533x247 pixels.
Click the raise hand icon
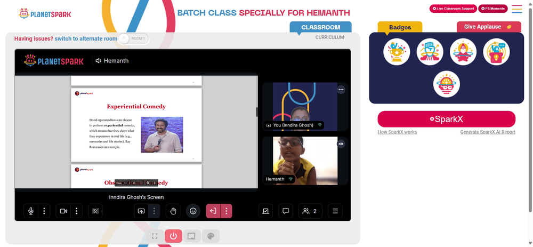coord(173,211)
